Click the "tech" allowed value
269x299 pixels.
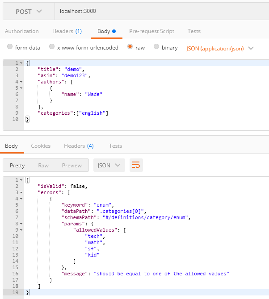pyautogui.click(x=93, y=236)
